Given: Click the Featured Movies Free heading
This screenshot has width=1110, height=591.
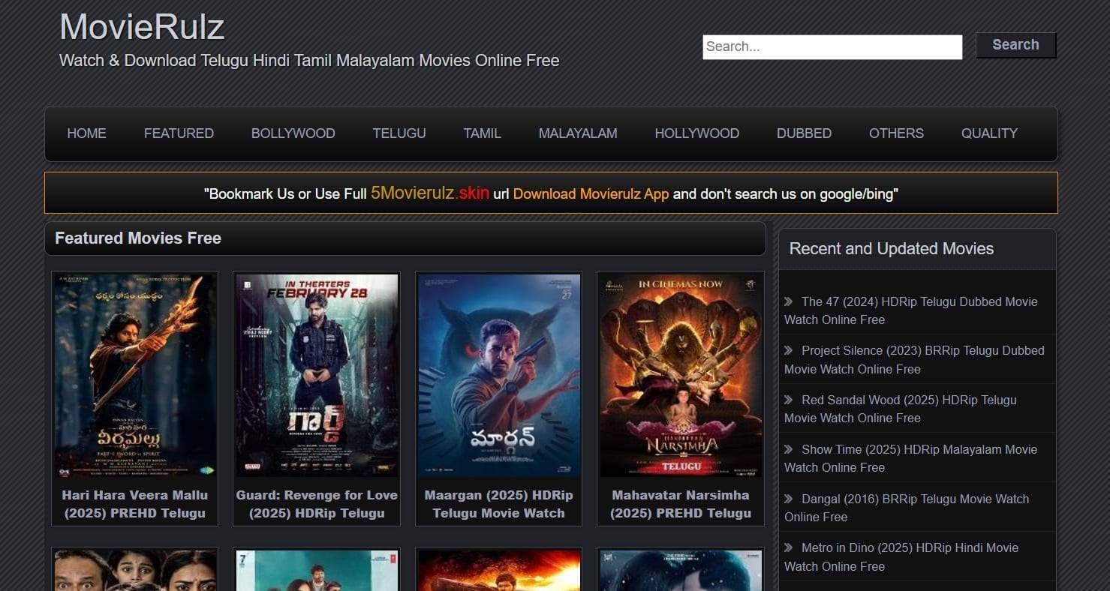Looking at the screenshot, I should [138, 238].
